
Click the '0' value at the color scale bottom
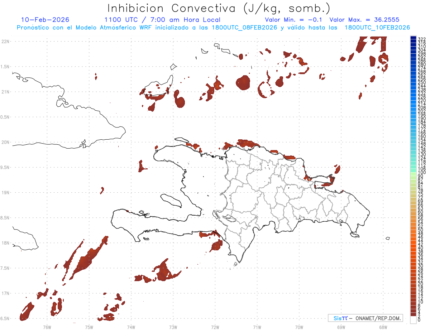pos(420,319)
